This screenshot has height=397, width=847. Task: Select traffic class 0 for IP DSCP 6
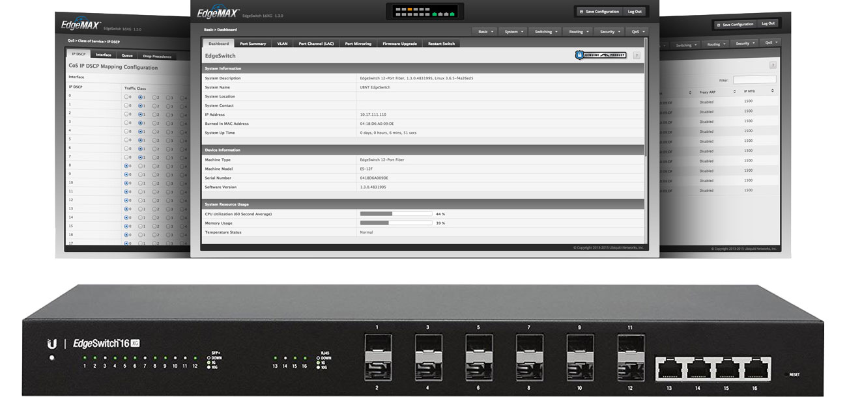[126, 149]
